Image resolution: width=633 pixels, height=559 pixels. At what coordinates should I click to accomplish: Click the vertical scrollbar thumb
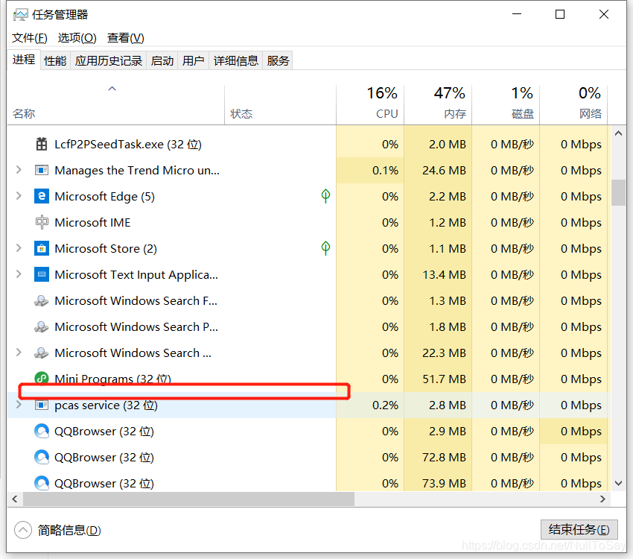[x=618, y=192]
